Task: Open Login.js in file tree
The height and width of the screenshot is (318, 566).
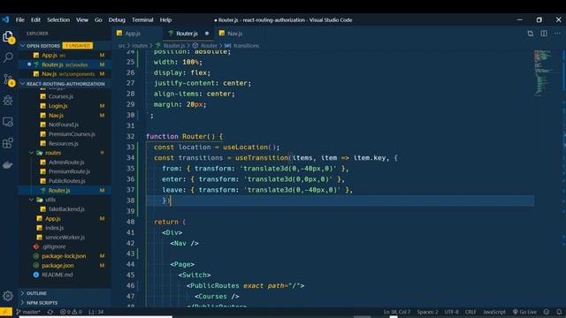Action: [65, 106]
